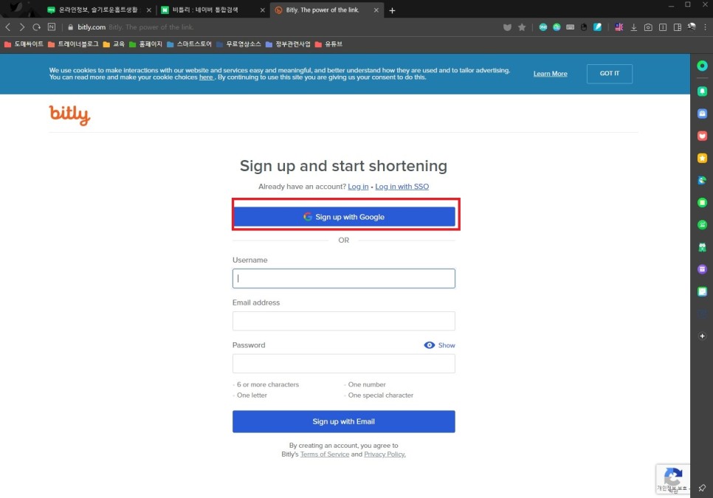Open the 정부관련사업 bookmark folder
The height and width of the screenshot is (498, 713).
point(288,44)
